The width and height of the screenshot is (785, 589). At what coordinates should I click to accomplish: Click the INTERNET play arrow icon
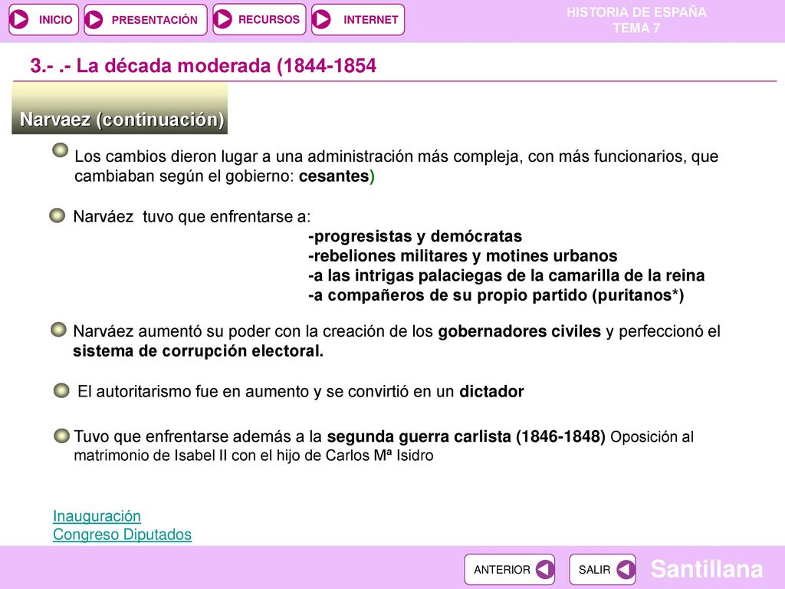tap(321, 19)
